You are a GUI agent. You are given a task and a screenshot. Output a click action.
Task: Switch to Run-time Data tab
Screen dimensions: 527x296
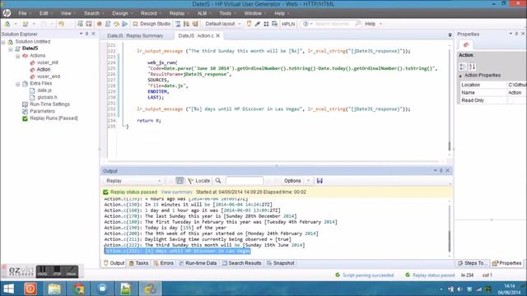pyautogui.click(x=198, y=263)
